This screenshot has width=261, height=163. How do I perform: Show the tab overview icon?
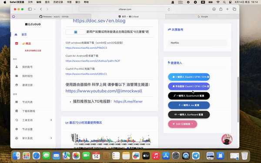click(234, 9)
